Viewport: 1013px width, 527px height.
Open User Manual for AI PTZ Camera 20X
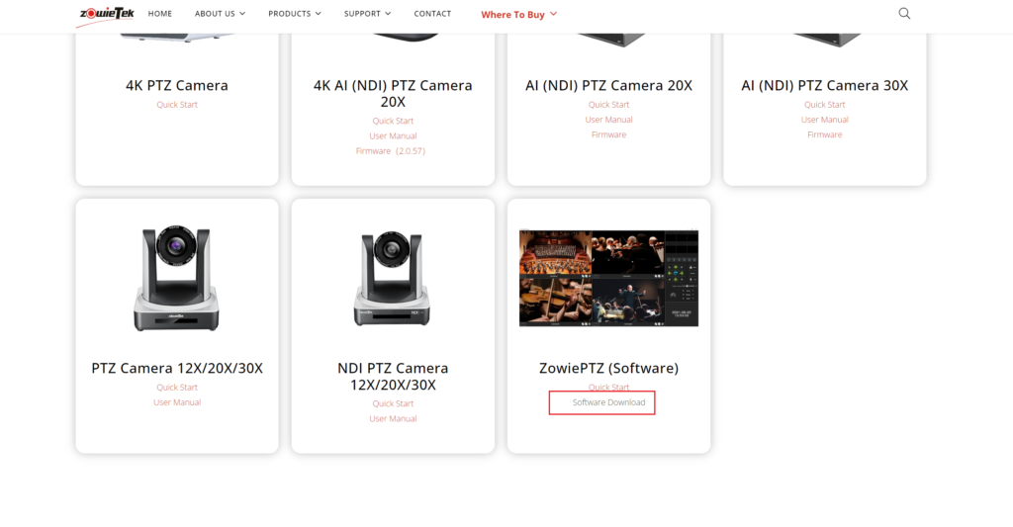pos(608,120)
